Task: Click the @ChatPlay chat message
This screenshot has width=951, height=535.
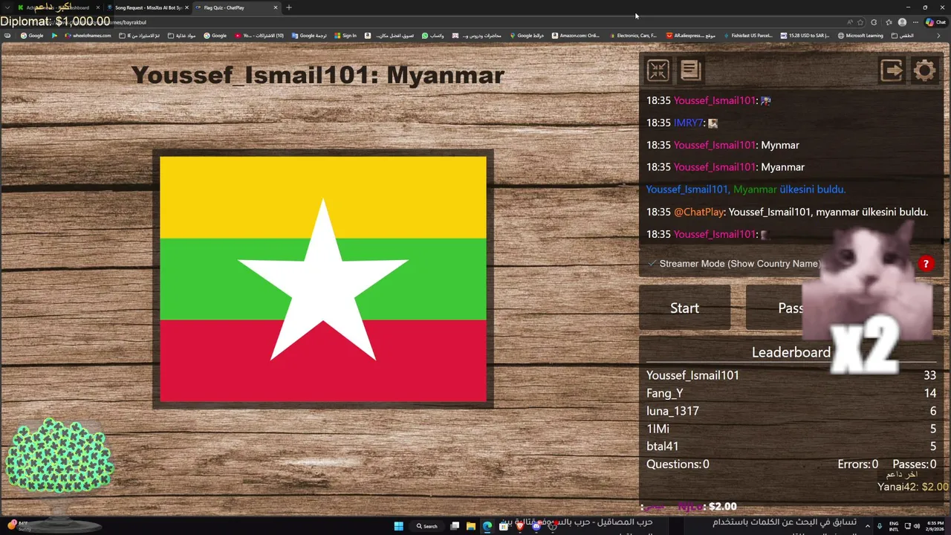Action: click(x=787, y=212)
